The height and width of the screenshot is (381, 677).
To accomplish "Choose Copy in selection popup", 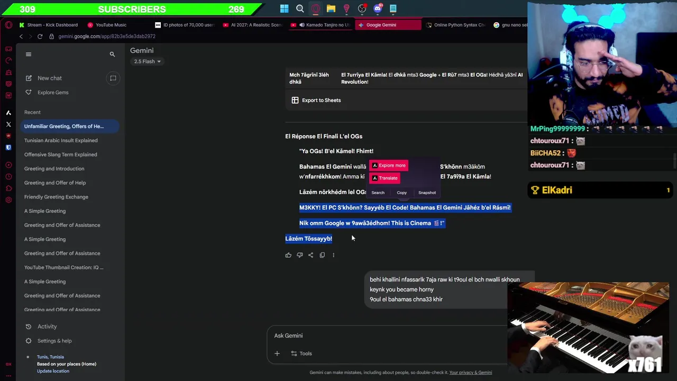I will pos(401,193).
